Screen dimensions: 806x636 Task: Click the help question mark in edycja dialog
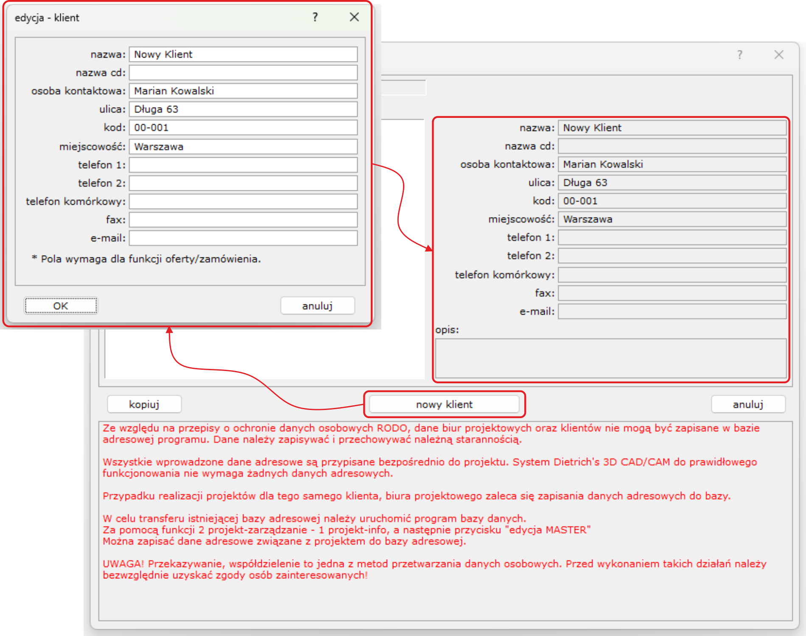point(315,17)
